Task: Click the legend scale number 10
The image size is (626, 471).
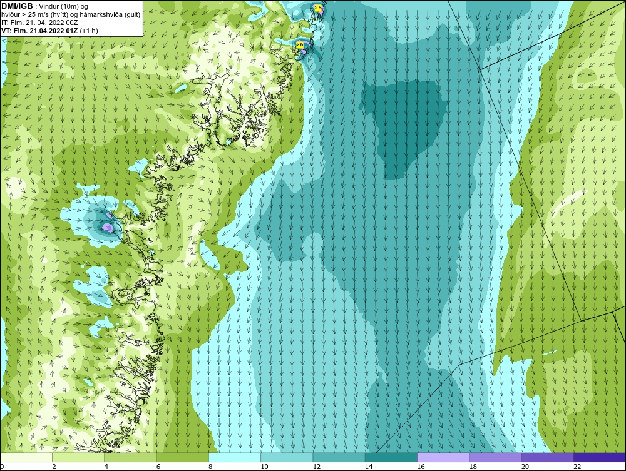Action: (264, 467)
